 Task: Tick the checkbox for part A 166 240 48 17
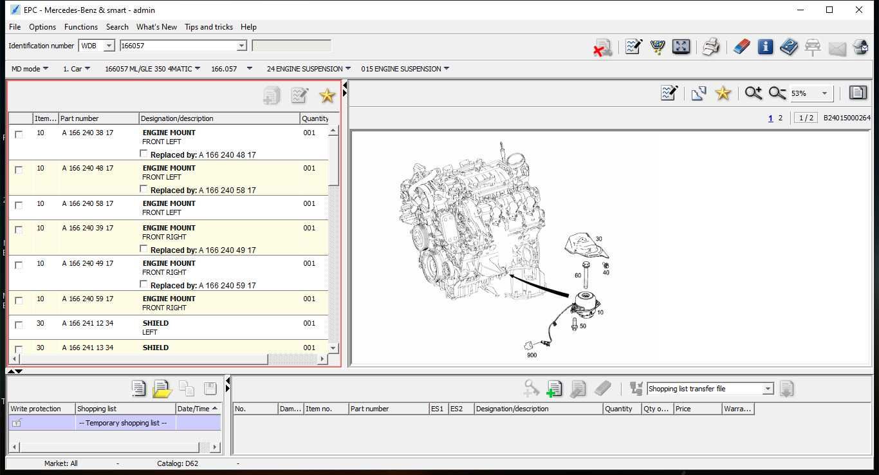point(19,170)
